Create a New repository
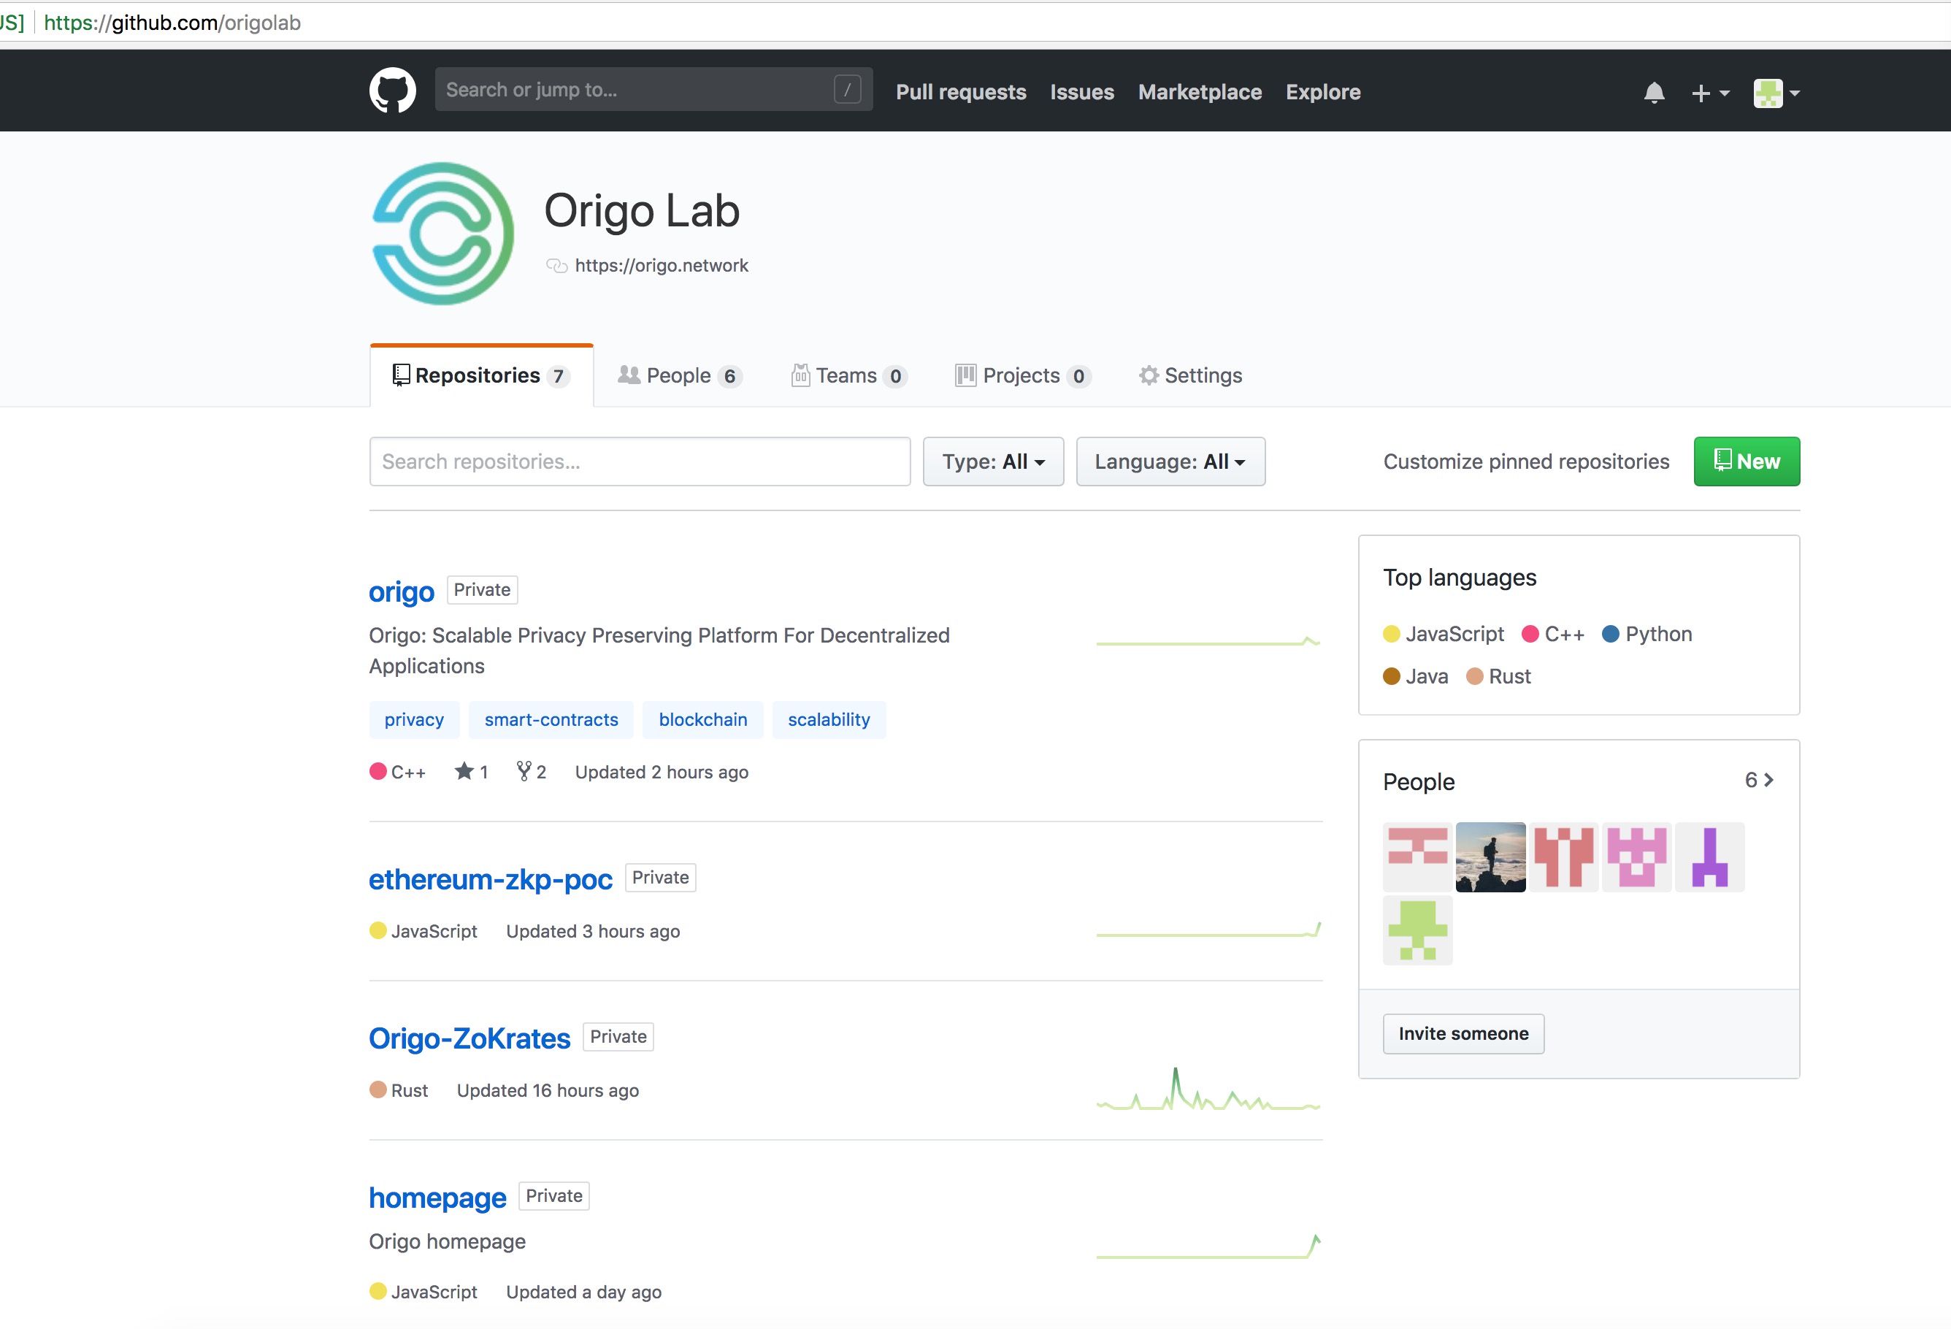The width and height of the screenshot is (1951, 1329). coord(1746,461)
